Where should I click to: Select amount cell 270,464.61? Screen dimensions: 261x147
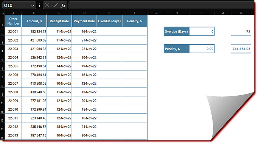[34, 75]
